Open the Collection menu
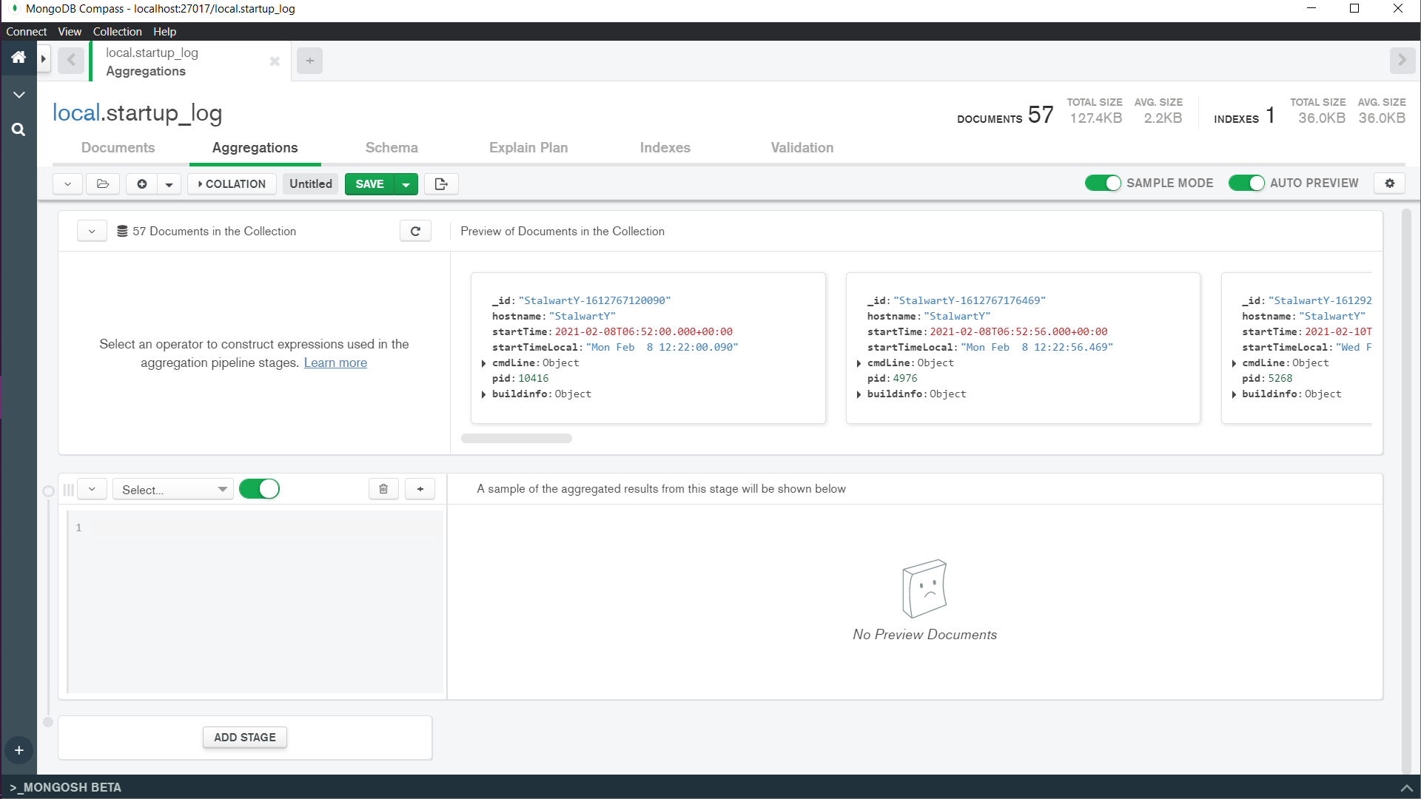This screenshot has height=799, width=1421. (117, 31)
